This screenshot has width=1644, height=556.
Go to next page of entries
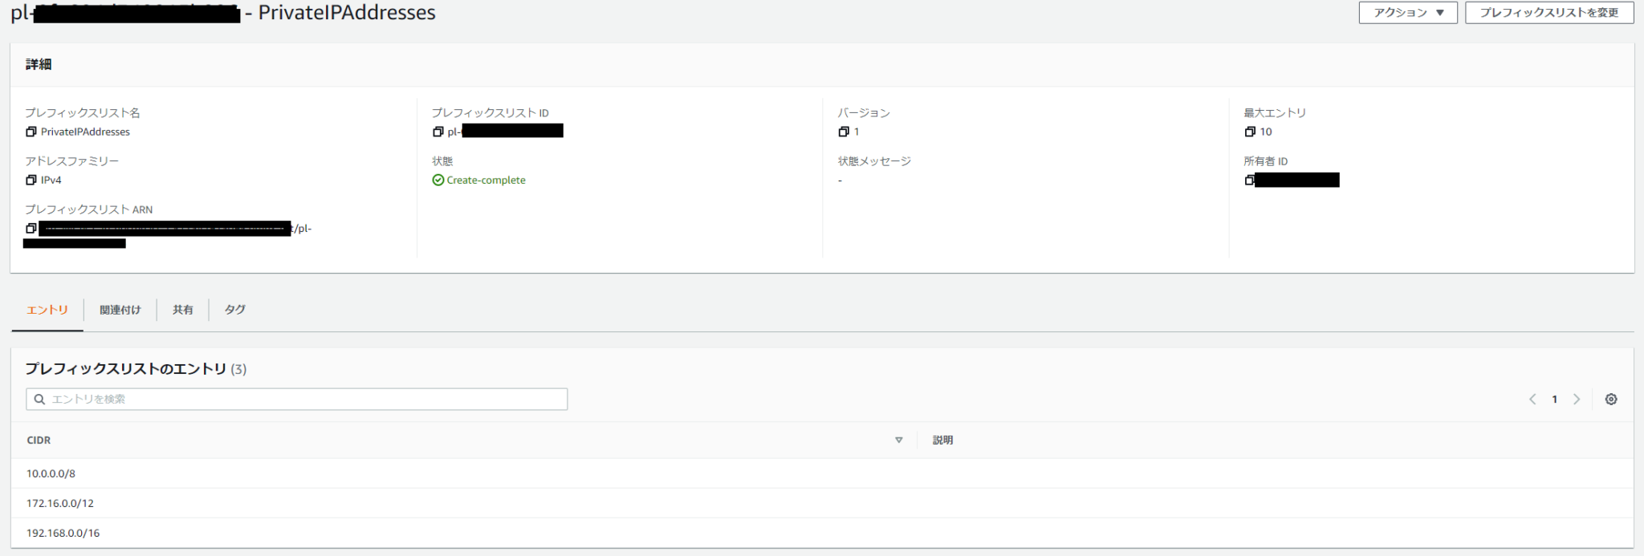coord(1577,399)
